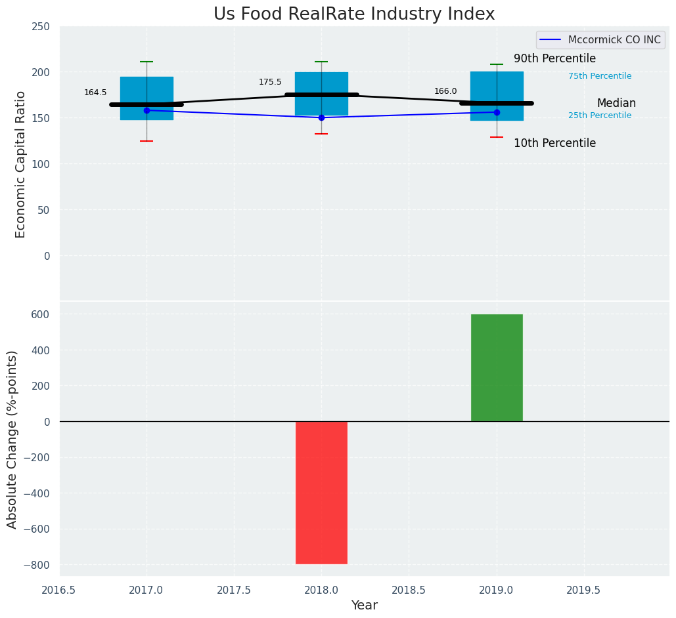The image size is (676, 618).
Task: Click the 164.5 median value label
Action: [95, 93]
